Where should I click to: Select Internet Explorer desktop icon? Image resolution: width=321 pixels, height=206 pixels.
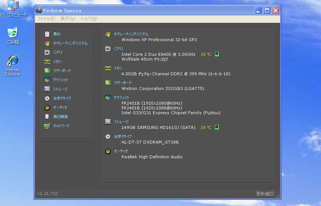[x=13, y=65]
